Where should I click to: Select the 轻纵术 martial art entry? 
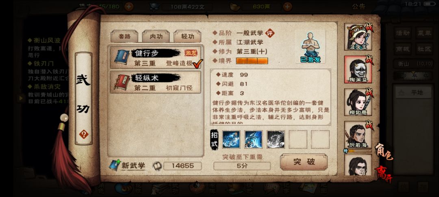tap(155, 82)
